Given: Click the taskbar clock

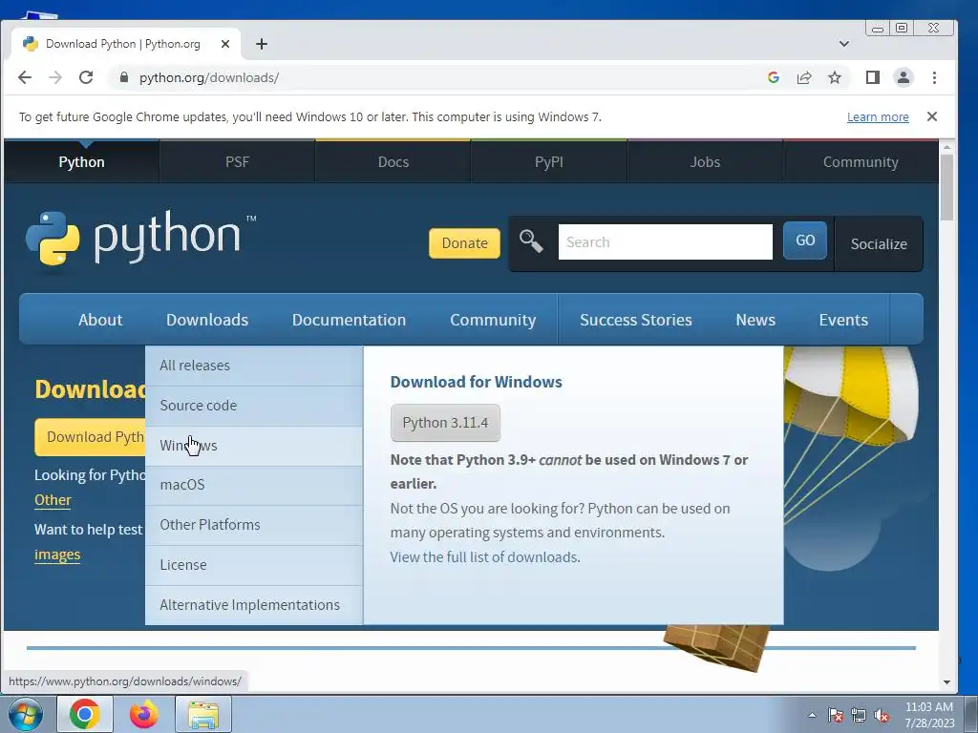Looking at the screenshot, I should pos(929,714).
